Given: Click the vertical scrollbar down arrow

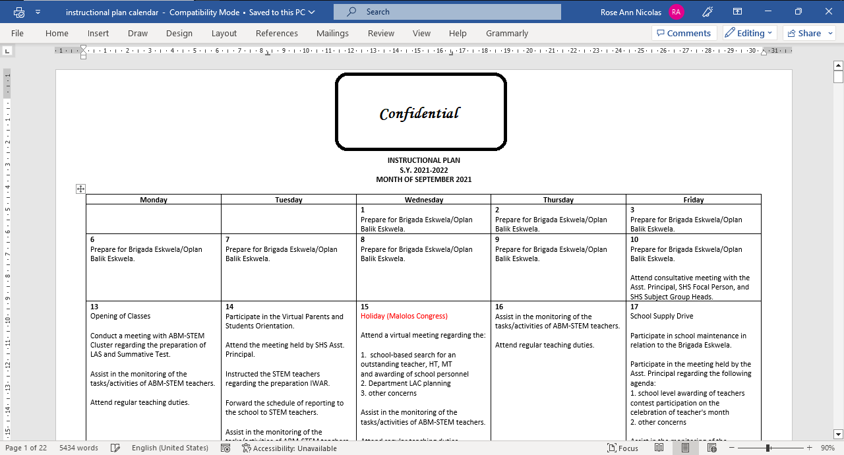Looking at the screenshot, I should click(x=838, y=434).
